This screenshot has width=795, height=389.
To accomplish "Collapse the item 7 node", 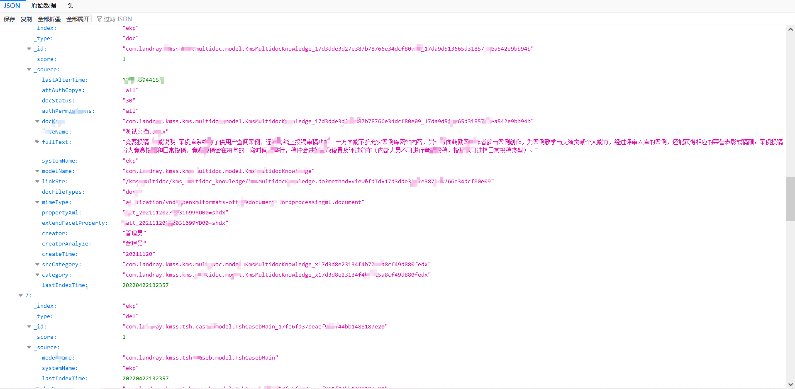I will point(21,296).
